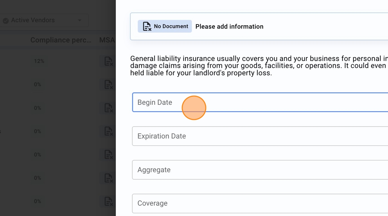
Task: Click MSA document icon in the second vendor row
Action: pyautogui.click(x=108, y=84)
